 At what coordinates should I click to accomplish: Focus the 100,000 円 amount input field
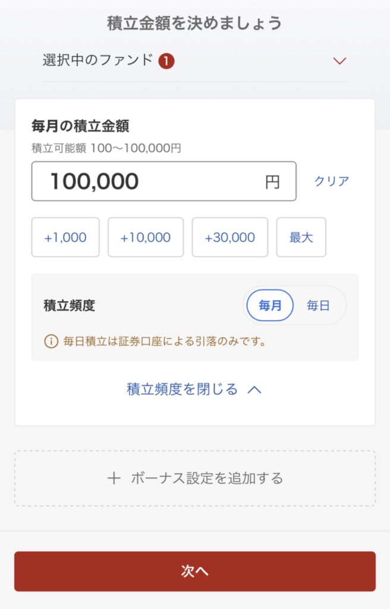[164, 181]
